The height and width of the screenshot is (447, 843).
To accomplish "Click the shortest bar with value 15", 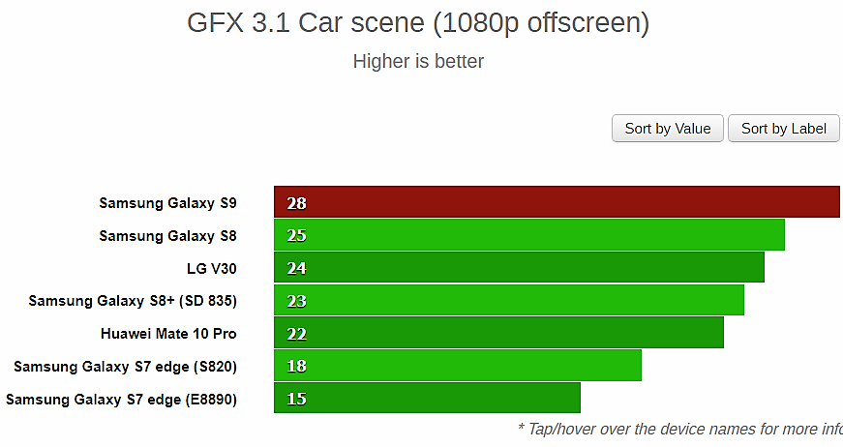I will pos(427,399).
